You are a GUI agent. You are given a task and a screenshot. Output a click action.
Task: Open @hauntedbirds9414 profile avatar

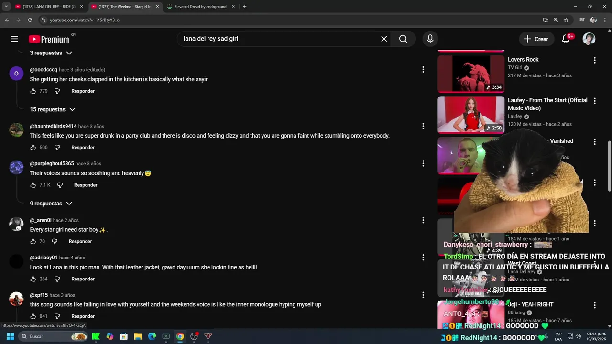16,130
